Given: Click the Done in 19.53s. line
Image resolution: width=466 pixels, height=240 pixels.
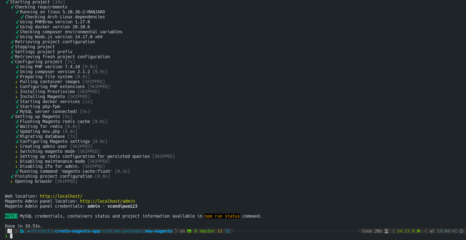Looking at the screenshot, I should pos(24,226).
